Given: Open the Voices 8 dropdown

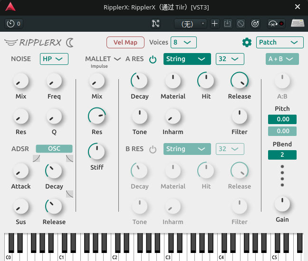Looking at the screenshot, I should click(183, 42).
